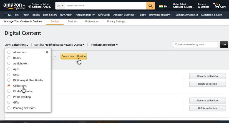Click the second Delete collection button
Viewport: 229px width, 123px height.
(207, 108)
